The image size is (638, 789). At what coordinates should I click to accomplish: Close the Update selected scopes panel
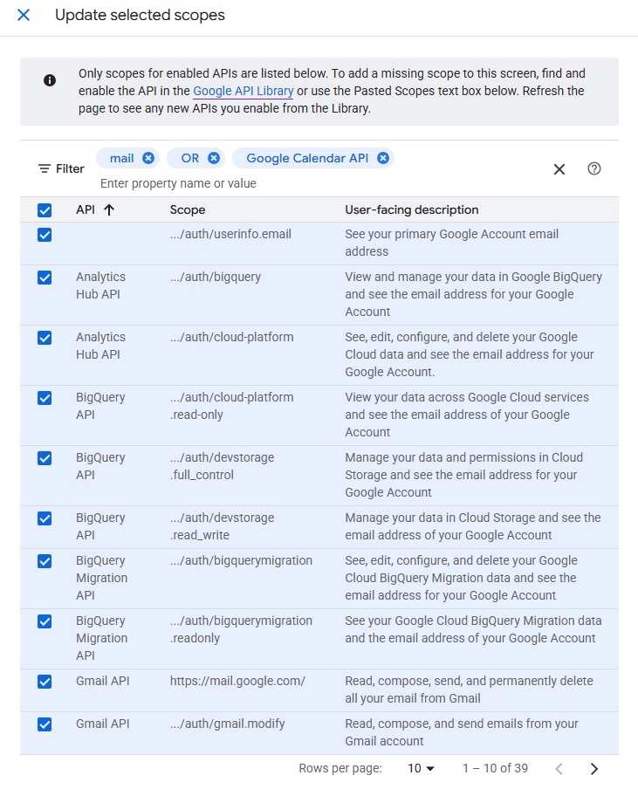point(24,15)
